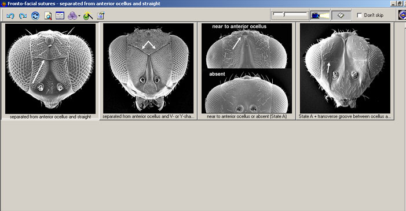Image resolution: width=406 pixels, height=211 pixels.
Task: Click caption 'separated from anterior ocellus and straight'
Action: 50,117
